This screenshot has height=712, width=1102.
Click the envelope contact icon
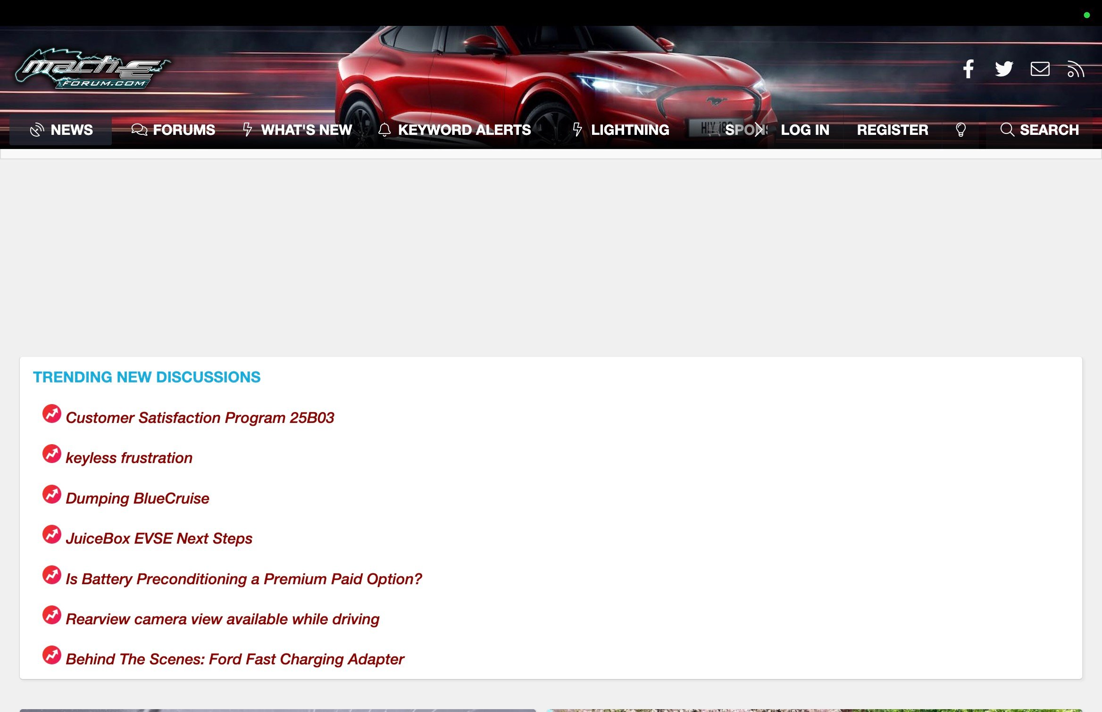coord(1040,69)
